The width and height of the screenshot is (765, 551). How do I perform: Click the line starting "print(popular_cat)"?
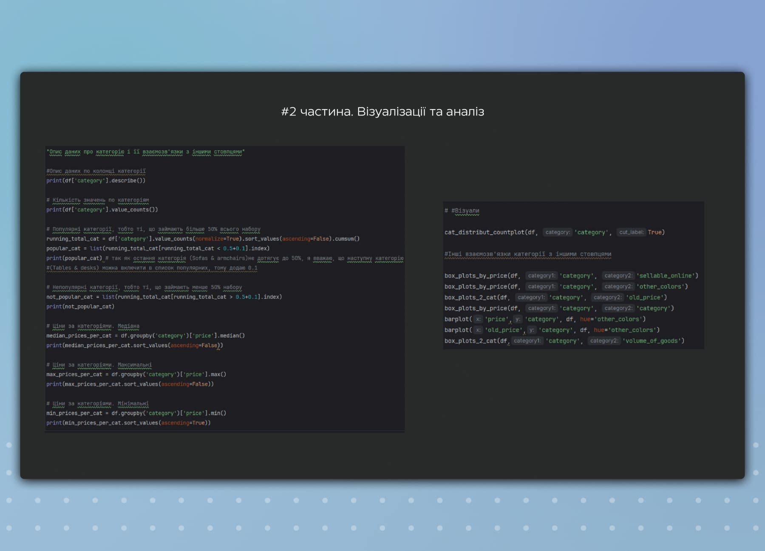pos(225,258)
